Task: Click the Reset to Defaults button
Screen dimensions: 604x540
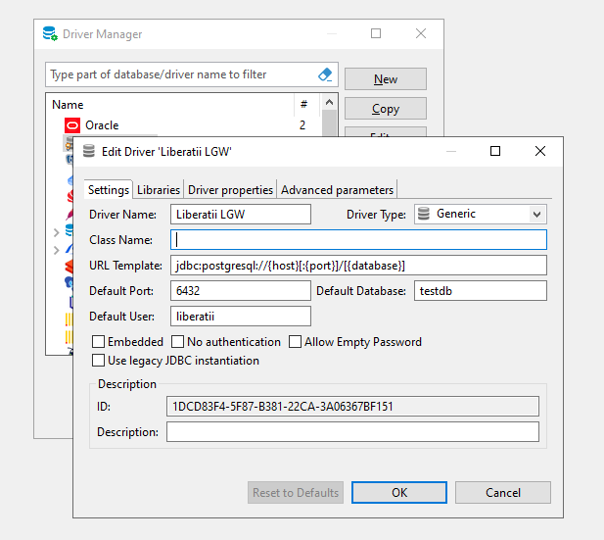Action: (x=296, y=493)
